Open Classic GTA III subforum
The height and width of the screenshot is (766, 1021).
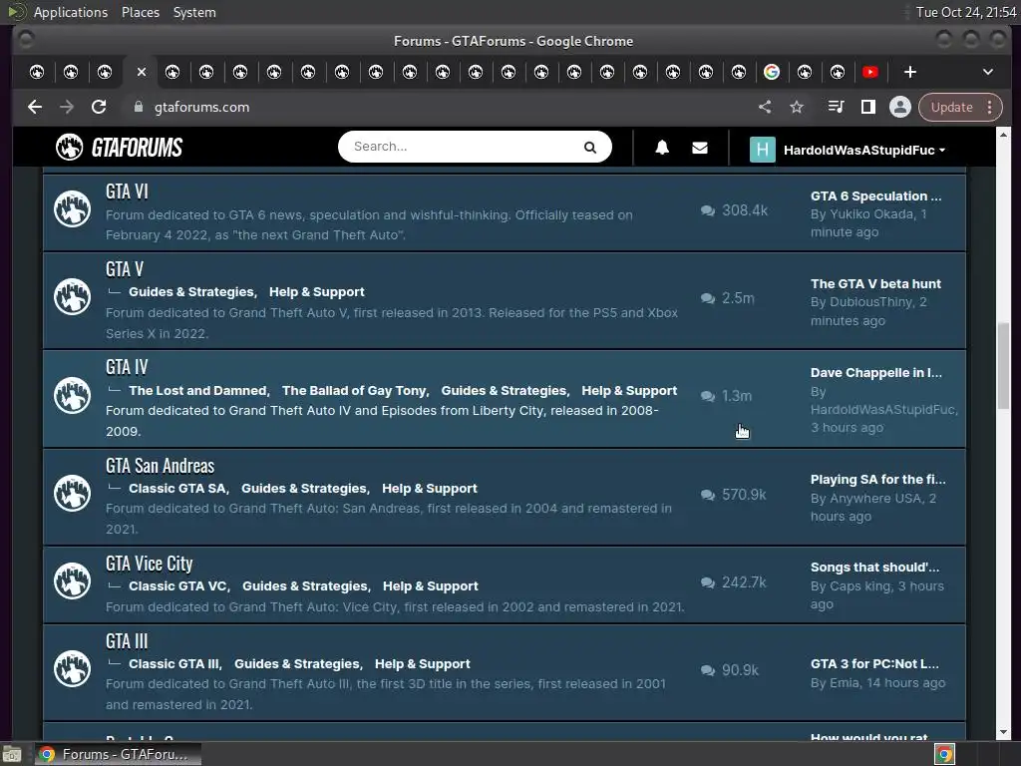(x=173, y=663)
